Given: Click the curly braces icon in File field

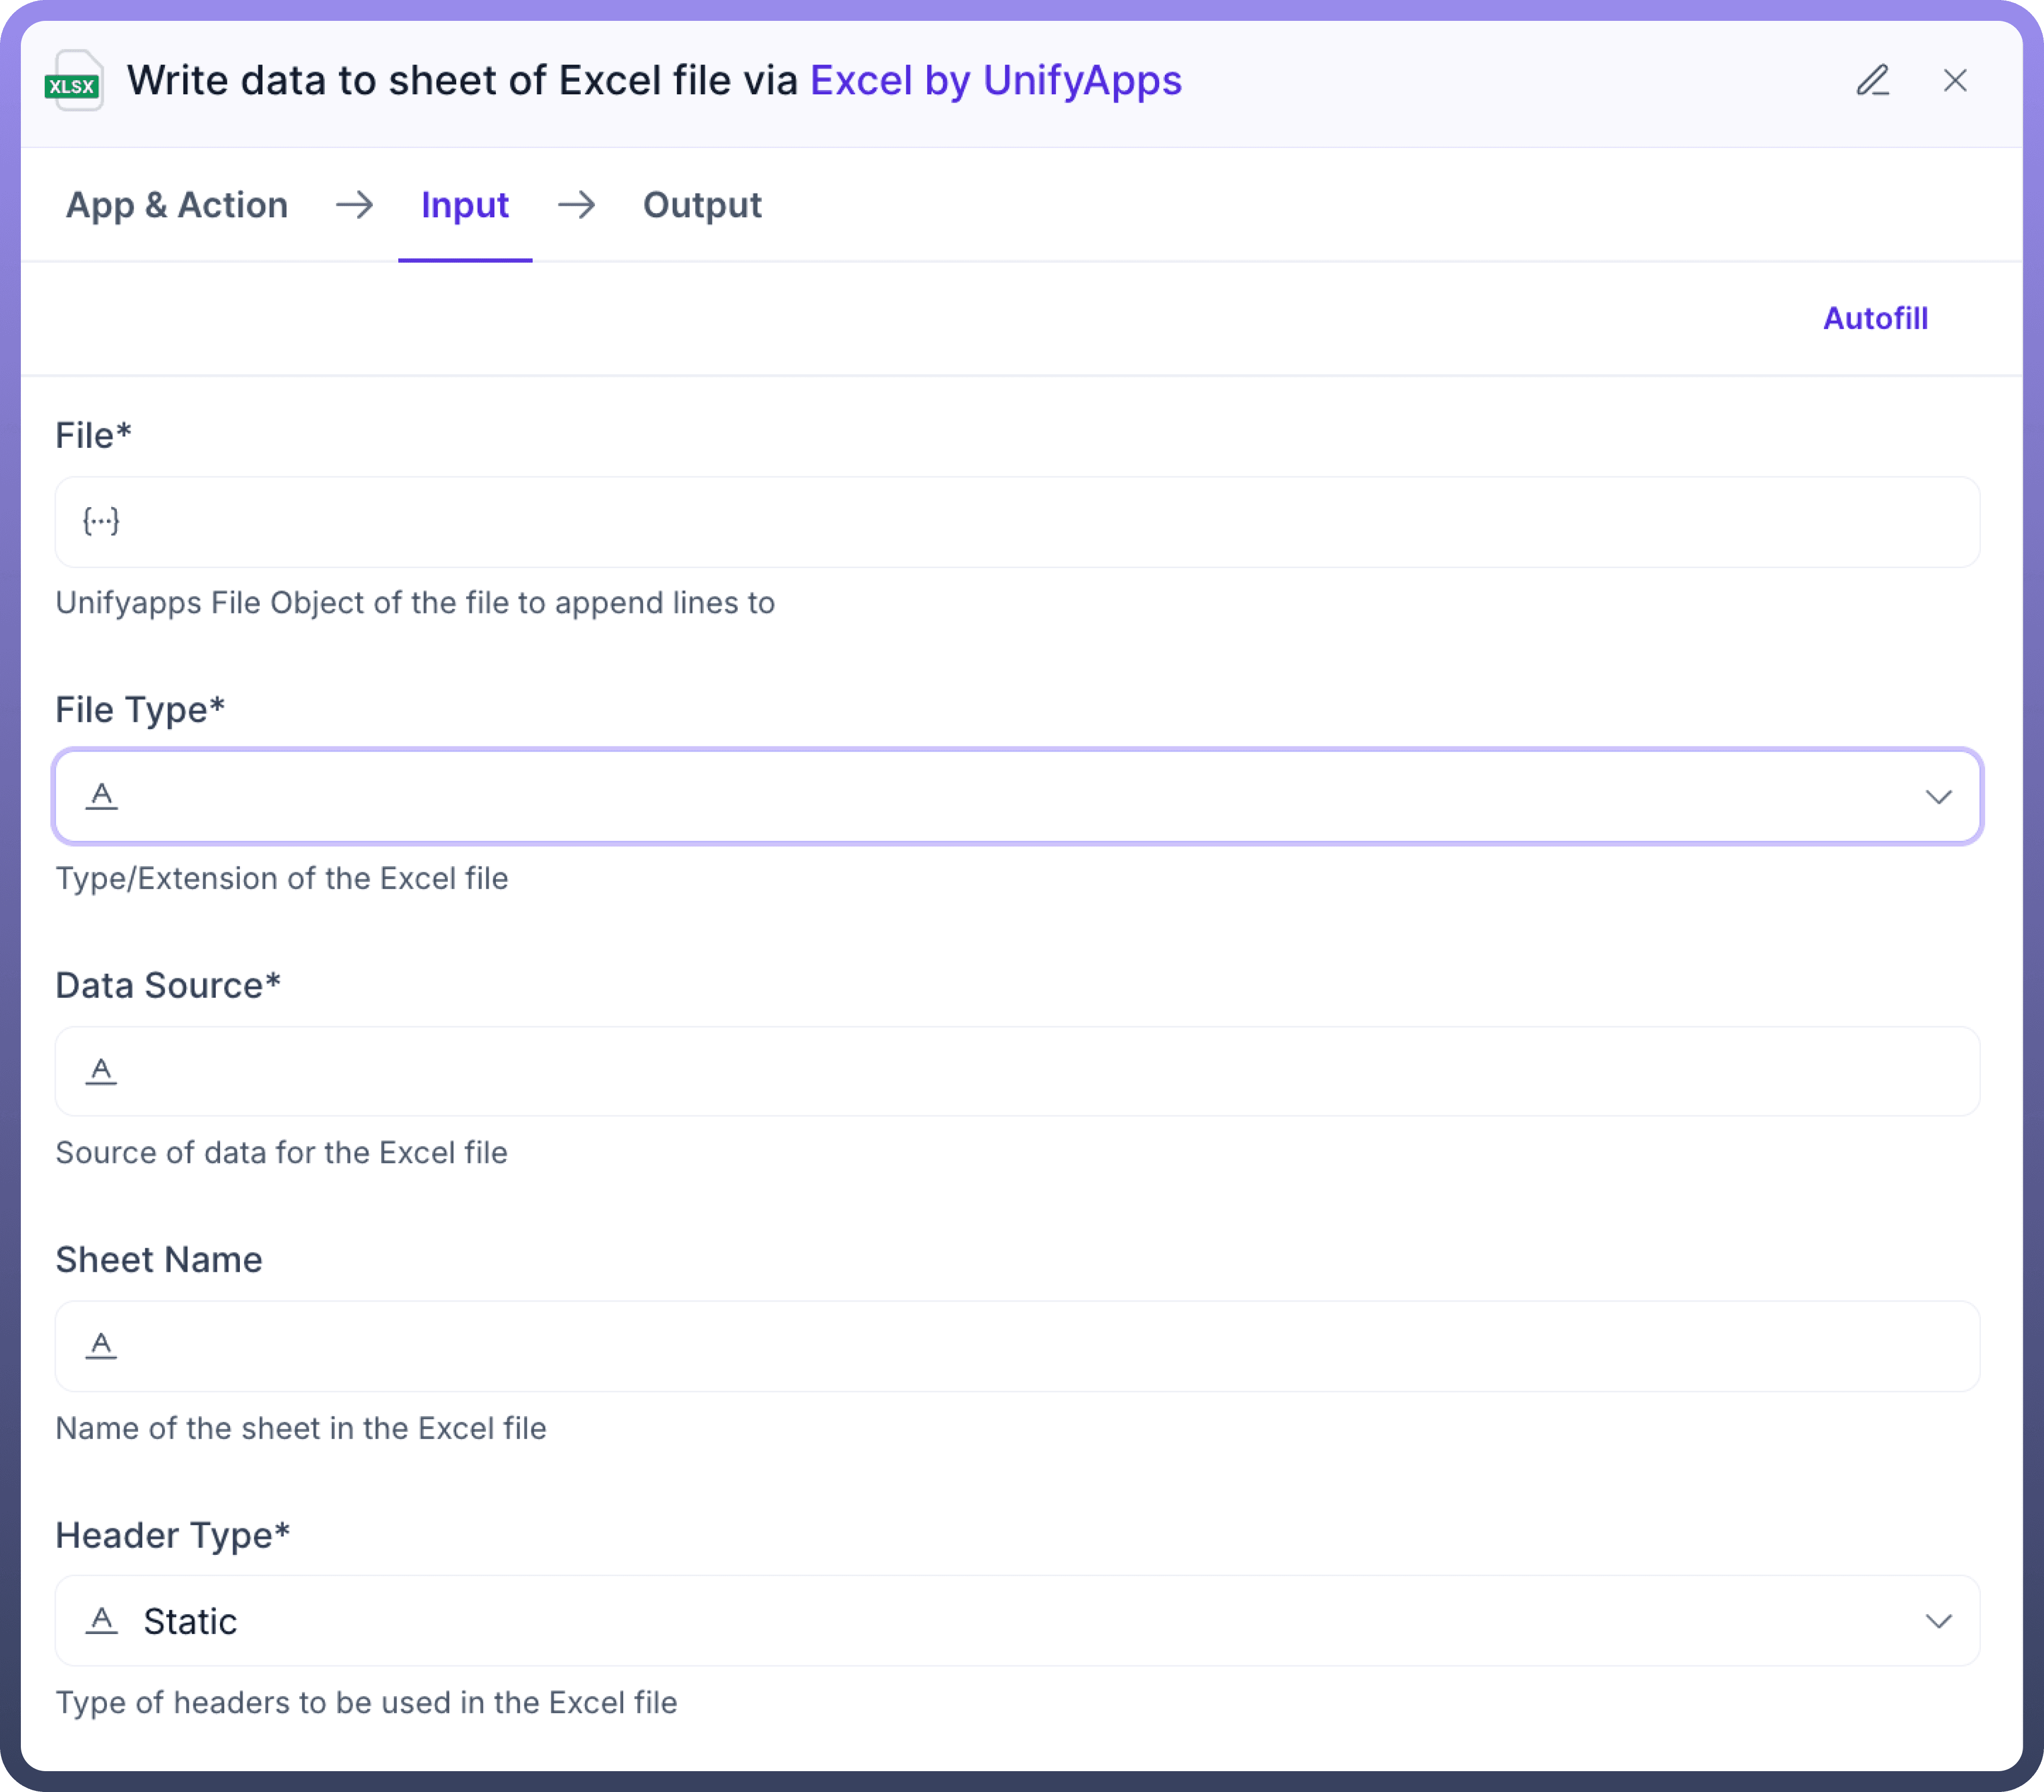Looking at the screenshot, I should (101, 521).
